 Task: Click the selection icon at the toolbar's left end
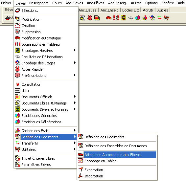(8, 18)
